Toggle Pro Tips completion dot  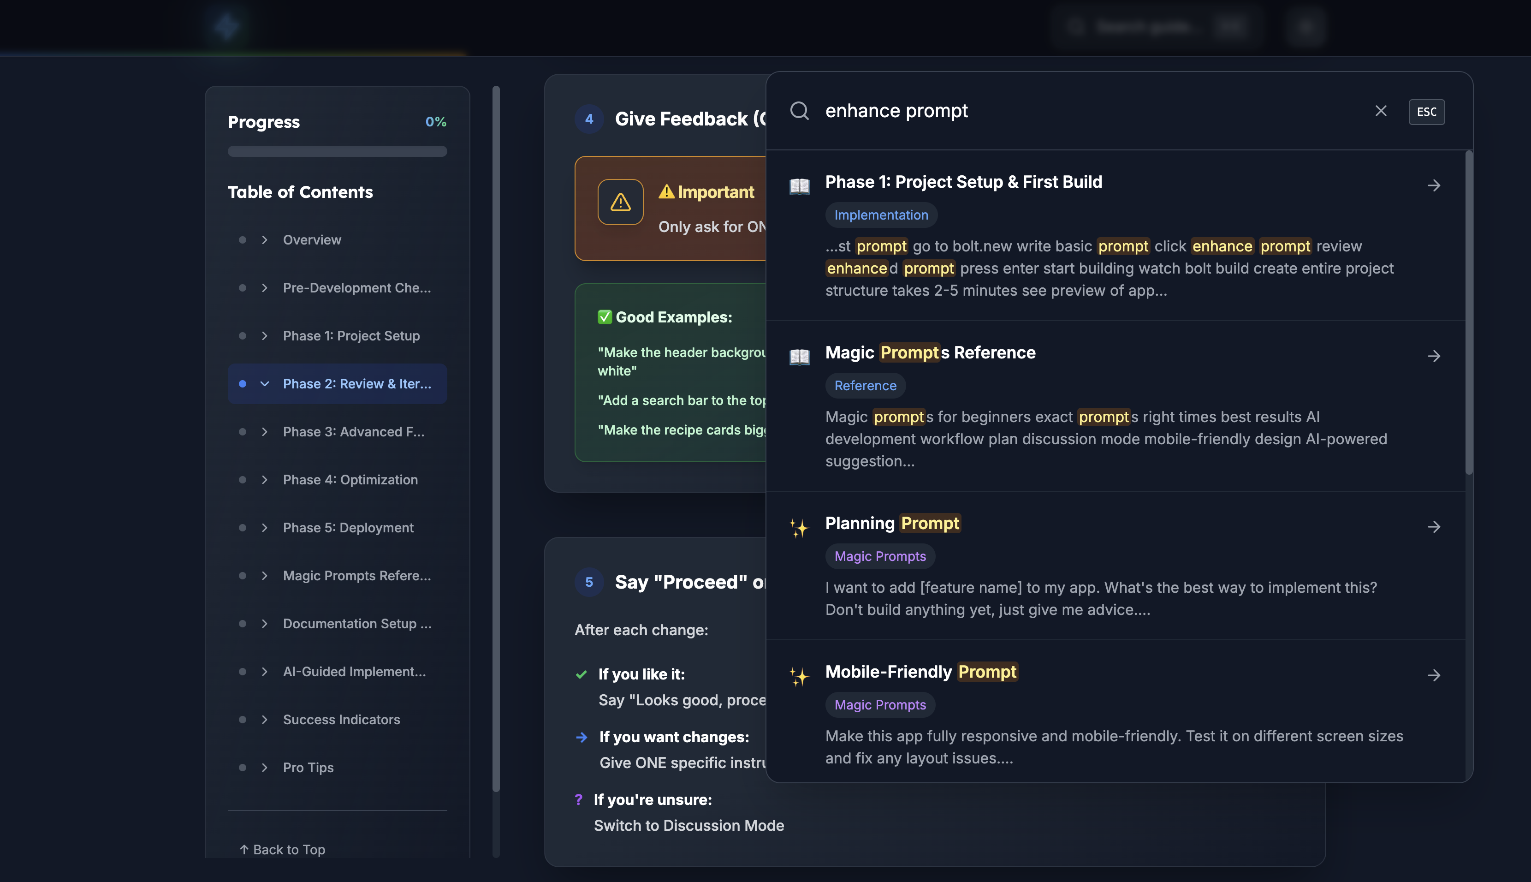[242, 768]
